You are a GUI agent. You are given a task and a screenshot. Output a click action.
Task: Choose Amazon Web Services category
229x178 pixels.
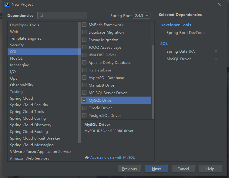43,158
